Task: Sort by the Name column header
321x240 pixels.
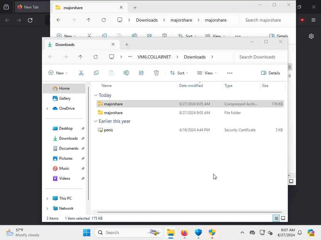Action: (x=107, y=86)
